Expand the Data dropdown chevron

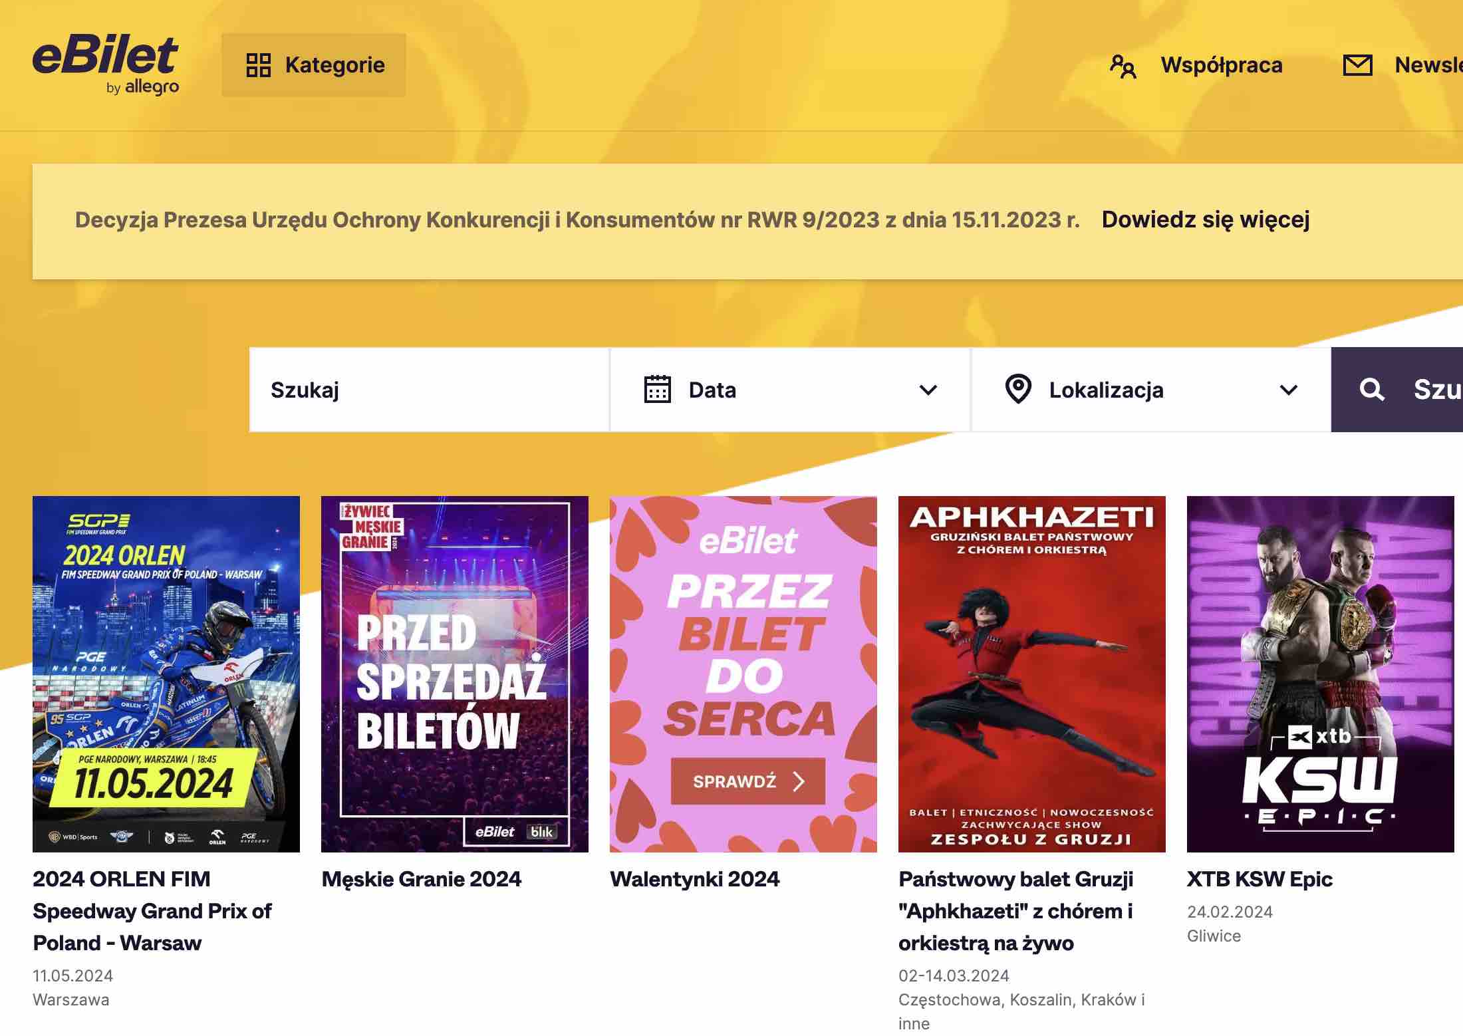928,390
